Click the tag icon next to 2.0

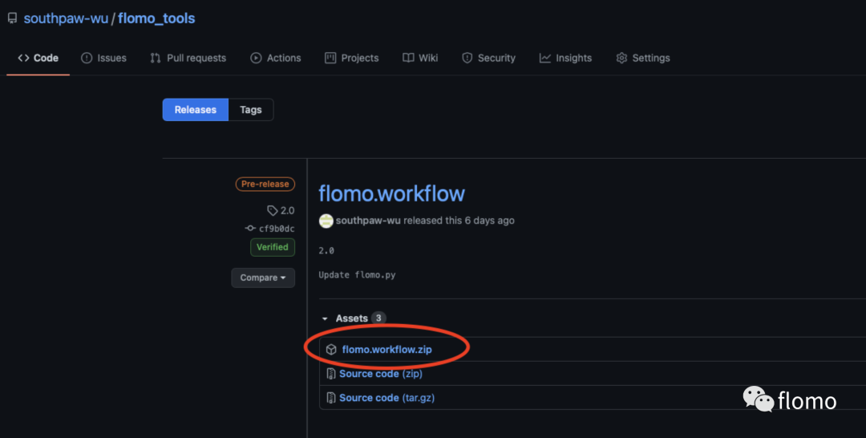coord(273,210)
